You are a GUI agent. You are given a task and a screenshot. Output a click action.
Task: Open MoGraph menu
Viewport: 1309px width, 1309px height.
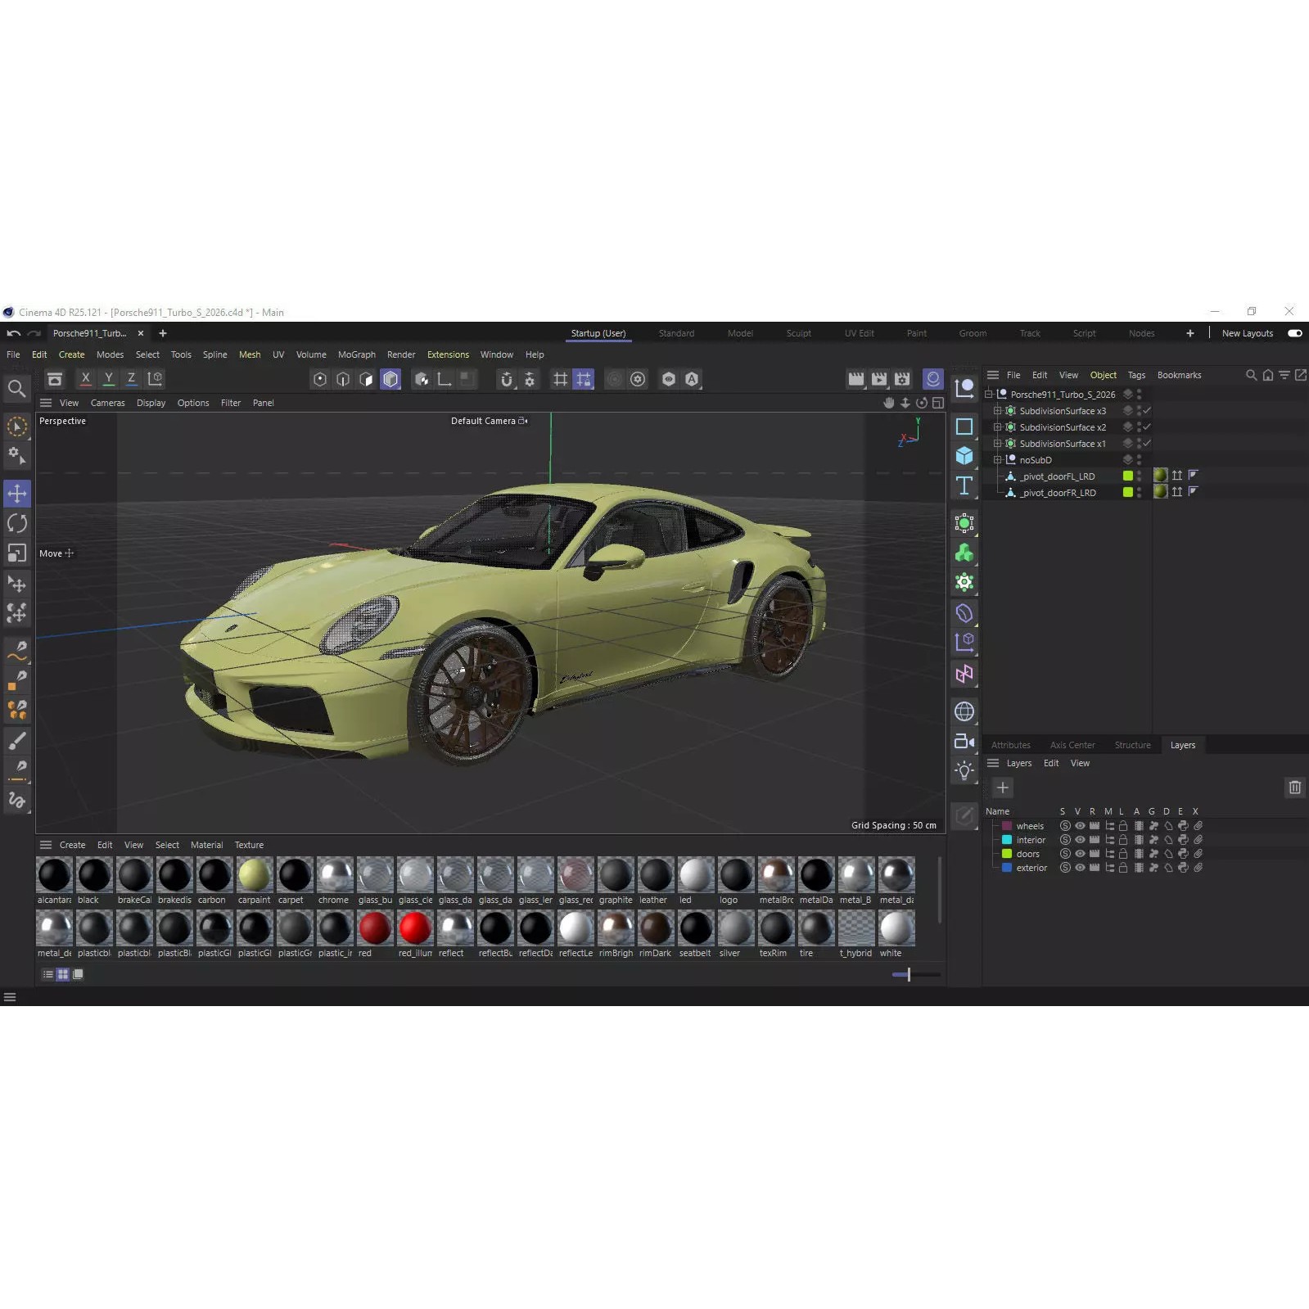357,354
